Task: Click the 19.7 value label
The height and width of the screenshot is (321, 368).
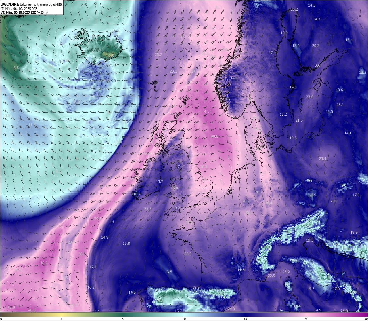Action: point(311,288)
